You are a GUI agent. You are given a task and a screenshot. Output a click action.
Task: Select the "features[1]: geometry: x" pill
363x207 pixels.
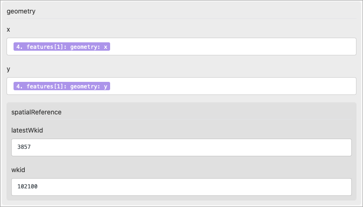pyautogui.click(x=62, y=47)
